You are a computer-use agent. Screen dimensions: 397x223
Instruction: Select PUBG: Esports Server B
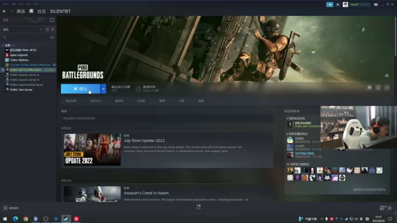tap(24, 80)
